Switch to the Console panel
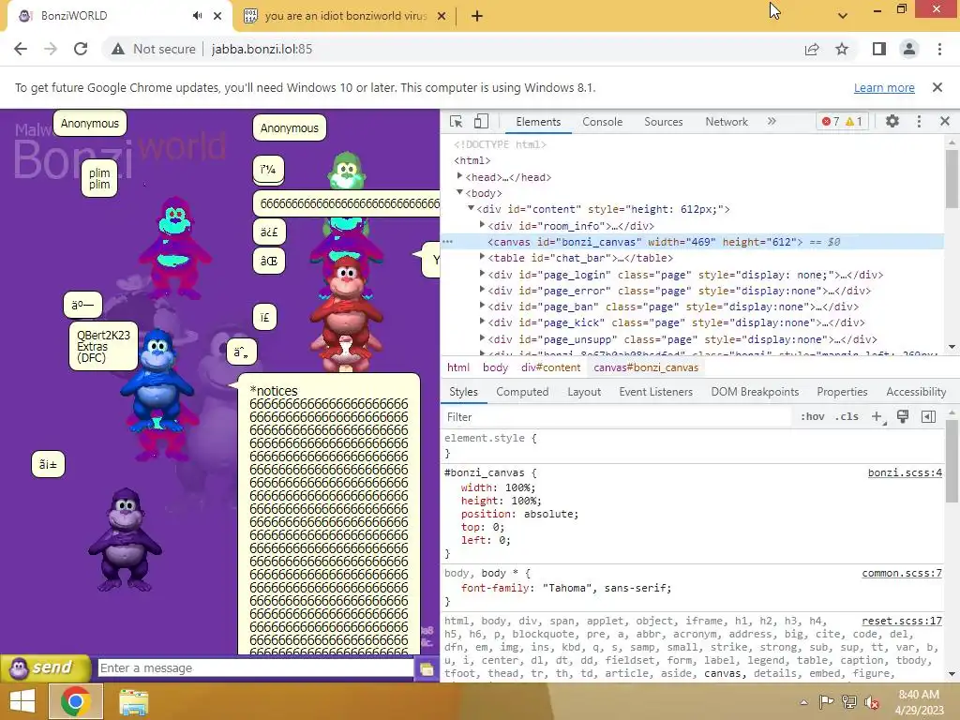 pos(603,121)
